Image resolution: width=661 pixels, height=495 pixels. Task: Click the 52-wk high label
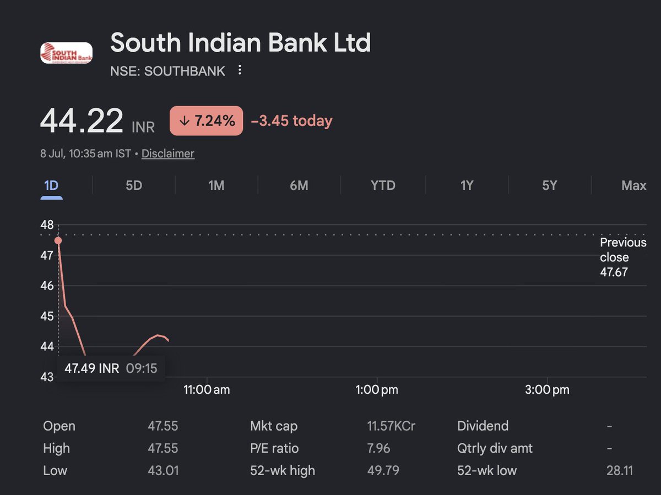(x=283, y=470)
